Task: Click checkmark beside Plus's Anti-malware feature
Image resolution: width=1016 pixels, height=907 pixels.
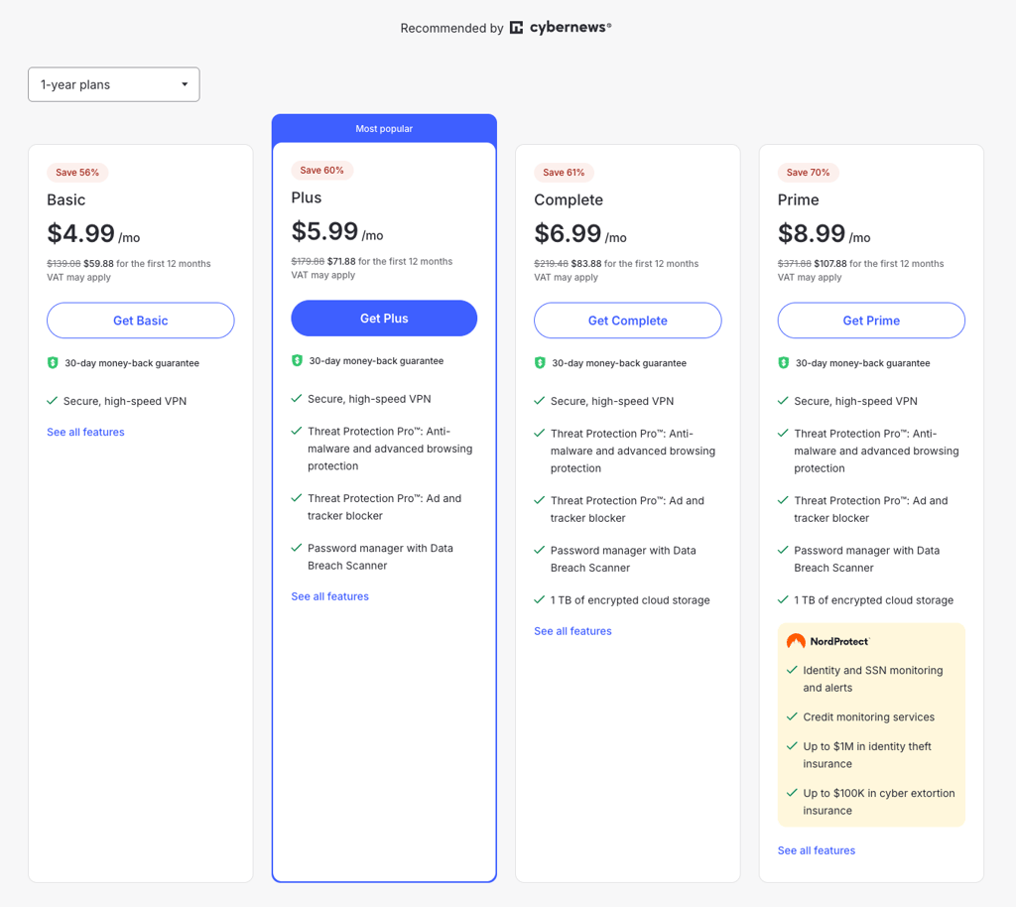Action: click(x=296, y=431)
